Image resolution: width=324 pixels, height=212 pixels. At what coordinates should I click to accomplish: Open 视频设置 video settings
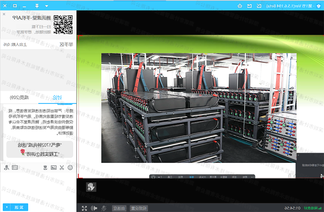coord(139,208)
